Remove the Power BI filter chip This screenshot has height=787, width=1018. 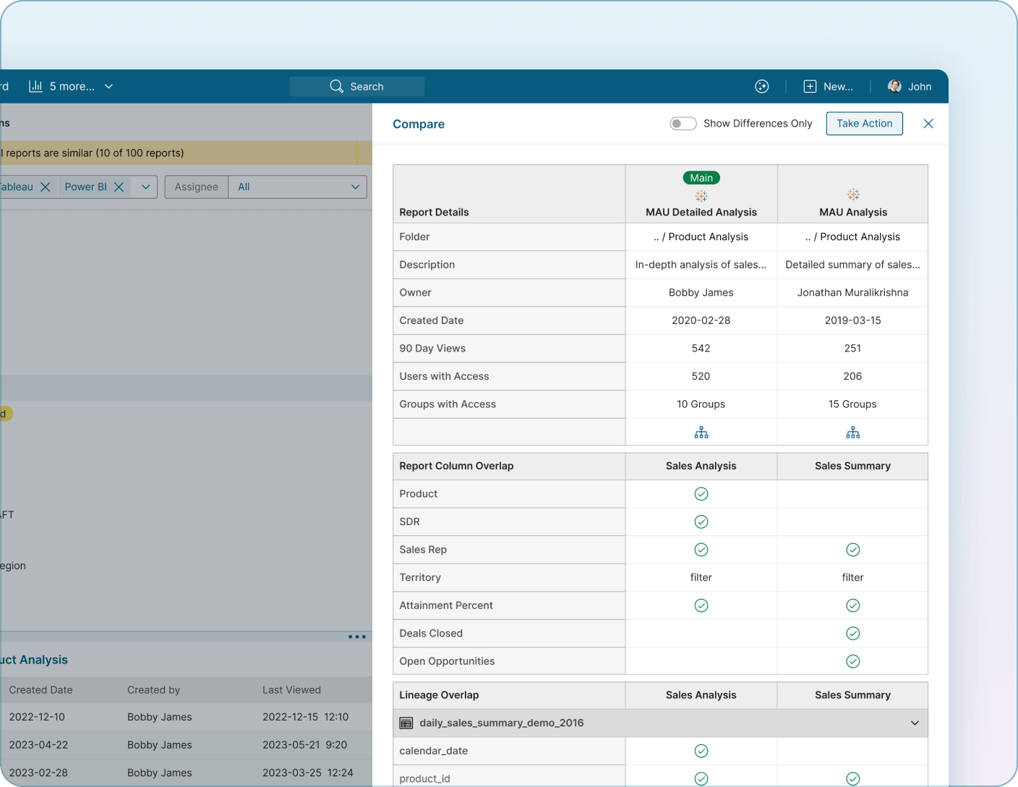pyautogui.click(x=118, y=187)
